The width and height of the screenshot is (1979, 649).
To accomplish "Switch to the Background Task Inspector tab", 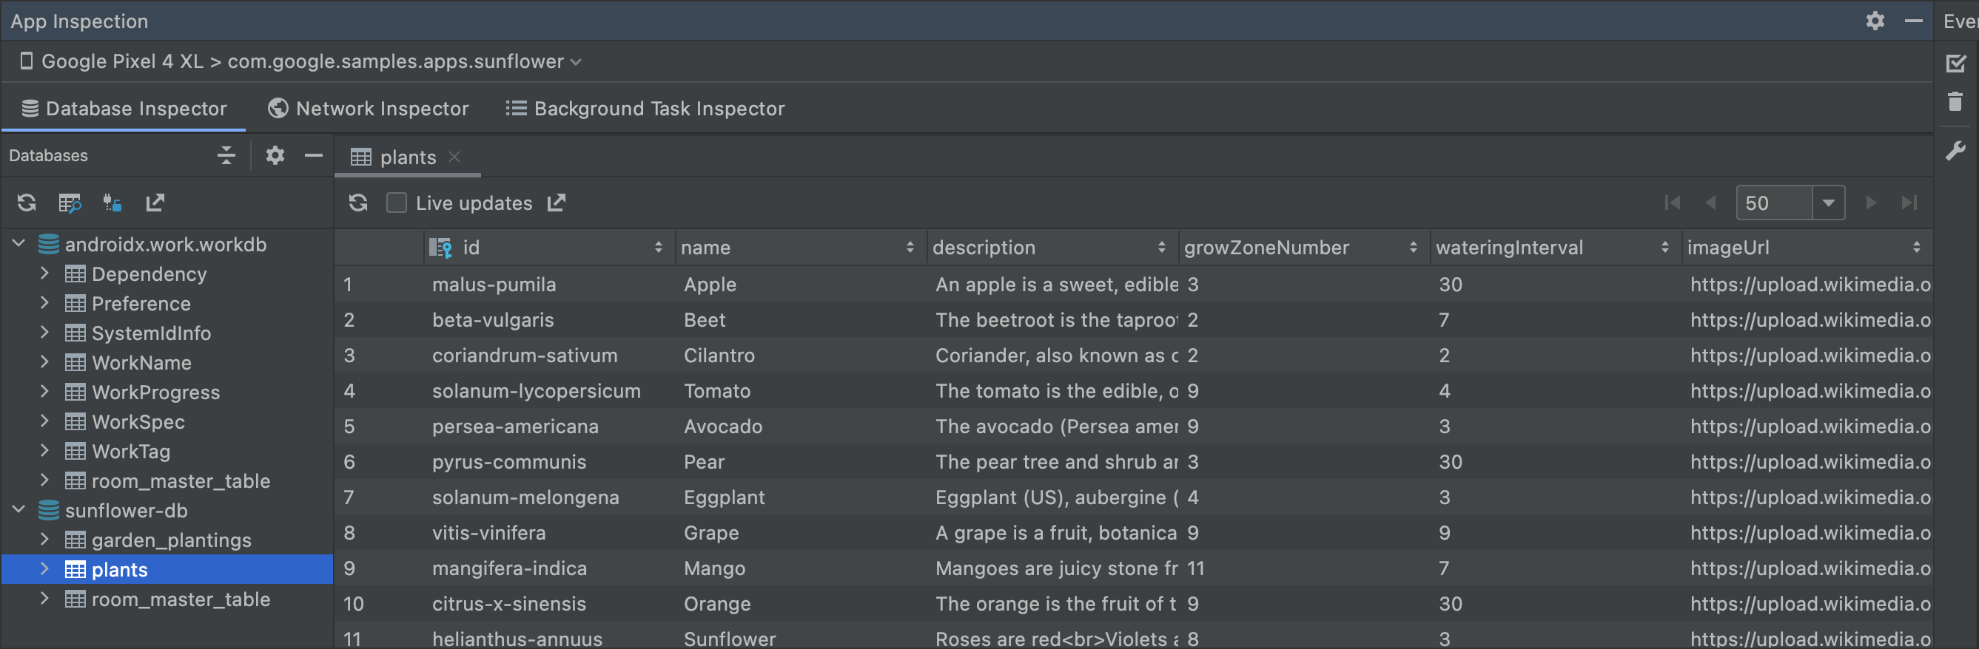I will point(645,108).
